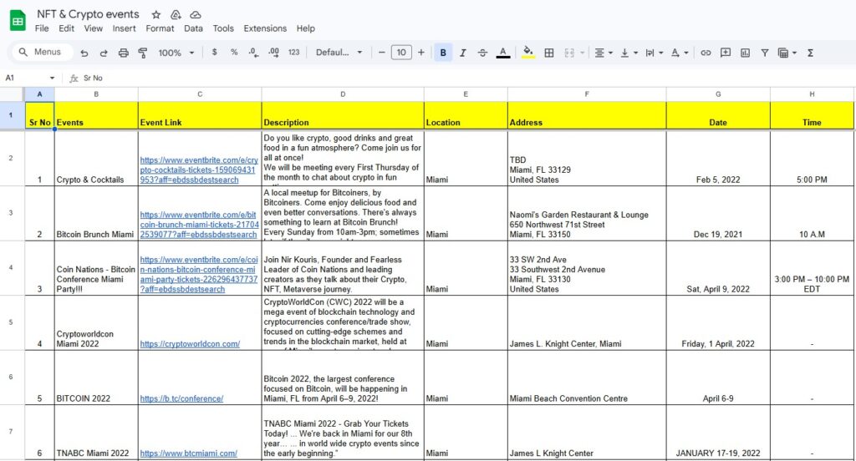Open the Data menu

coord(193,28)
